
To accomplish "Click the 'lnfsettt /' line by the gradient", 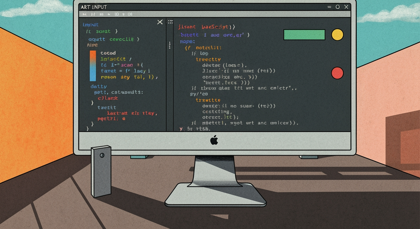I will coord(116,59).
